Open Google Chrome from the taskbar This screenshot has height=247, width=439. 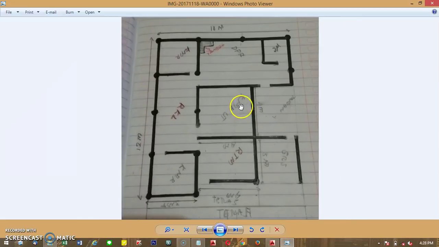coord(242,243)
